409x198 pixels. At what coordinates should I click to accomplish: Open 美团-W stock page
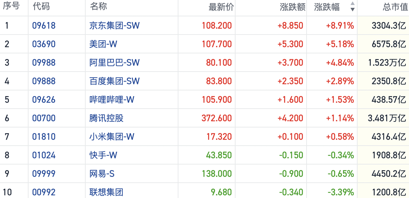coord(103,44)
